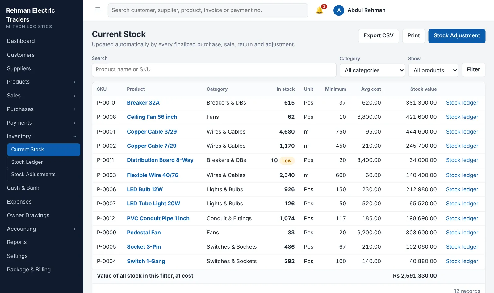This screenshot has height=293, width=494.
Task: Open the All products show dropdown
Action: coord(433,70)
